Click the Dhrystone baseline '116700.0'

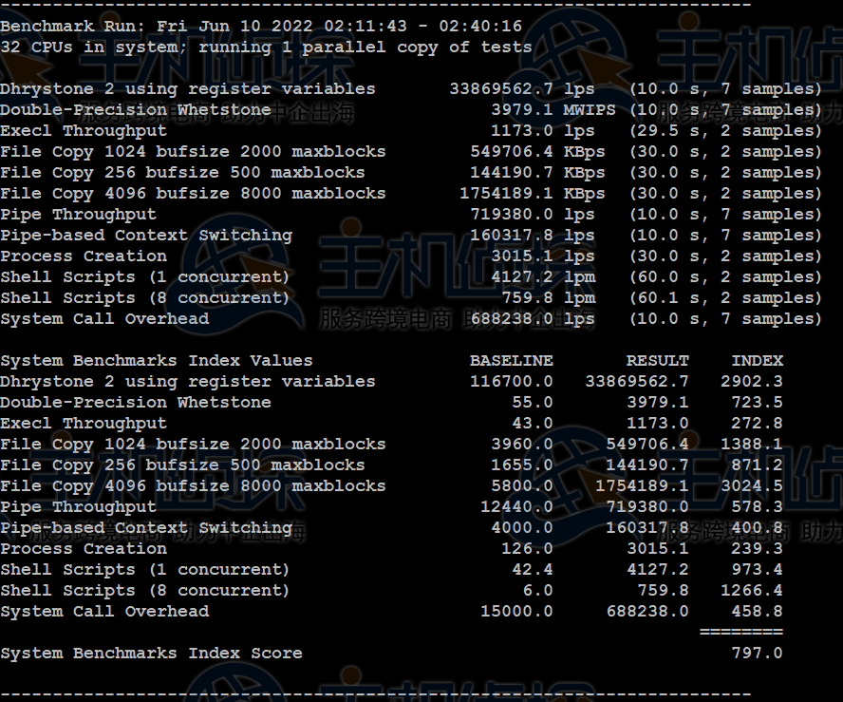point(512,381)
